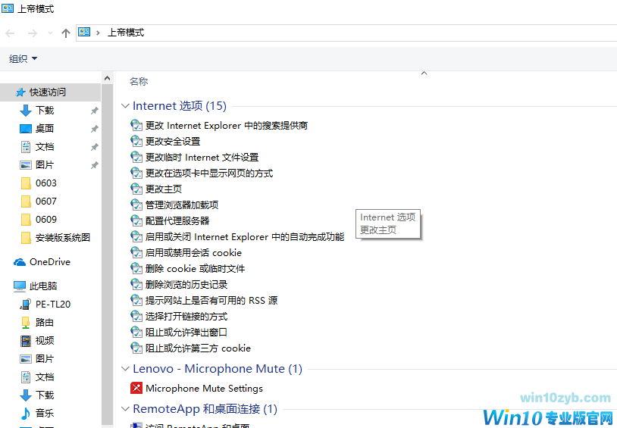Image resolution: width=617 pixels, height=428 pixels.
Task: Click the address bar 上帝模式 path
Action: point(126,33)
